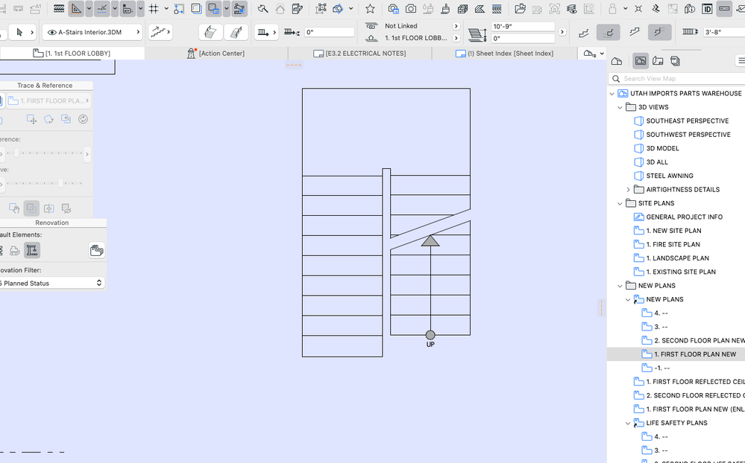The image size is (745, 463).
Task: Collapse the UTAH IMPORTS PARTS WAREHOUSE root
Action: (x=612, y=94)
